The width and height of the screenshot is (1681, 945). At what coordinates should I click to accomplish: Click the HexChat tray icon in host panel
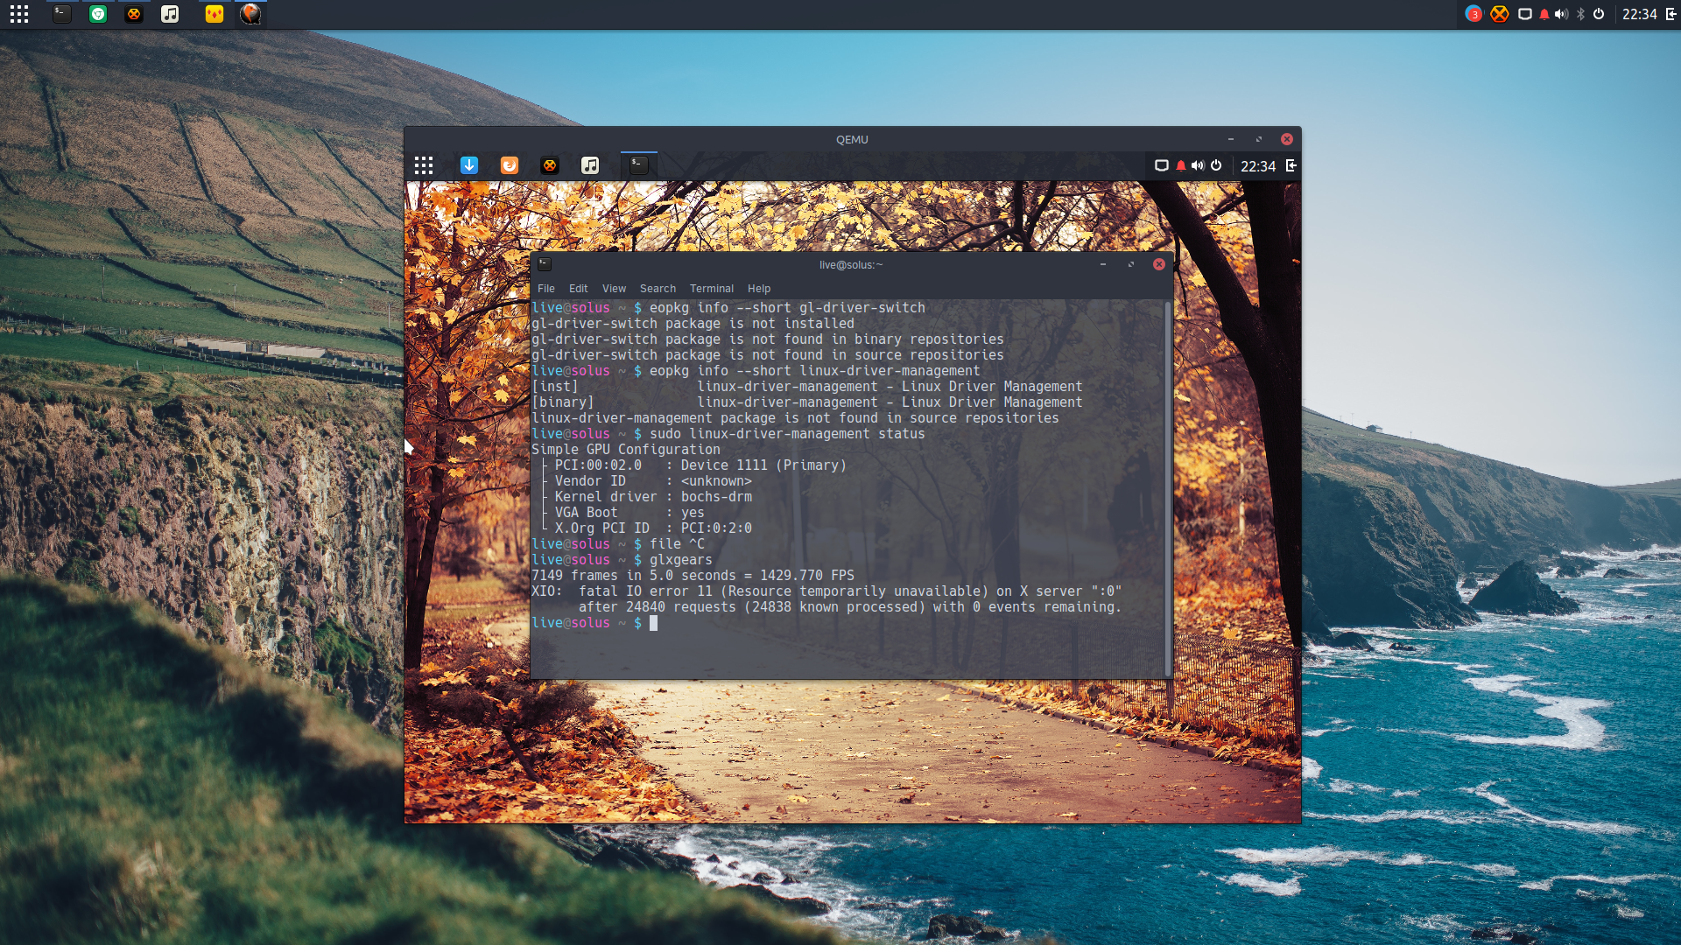(x=1500, y=14)
